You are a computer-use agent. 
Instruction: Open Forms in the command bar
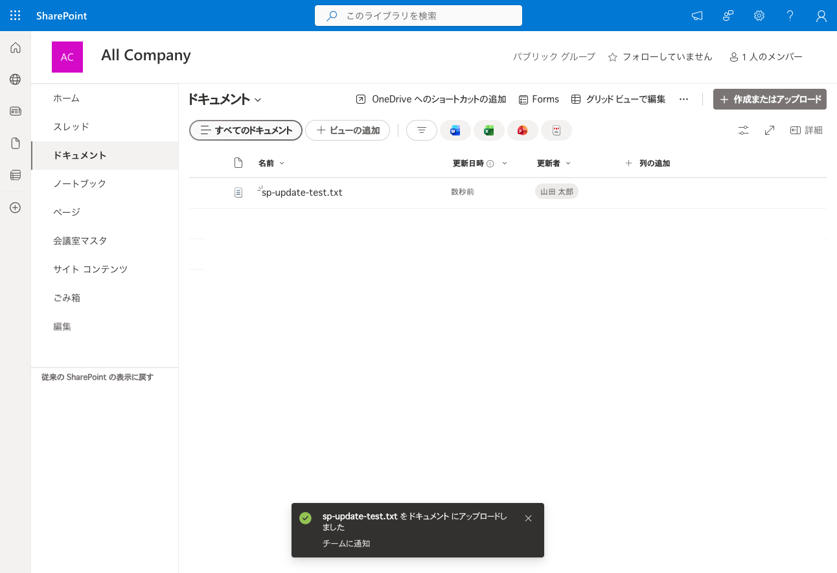(x=538, y=99)
